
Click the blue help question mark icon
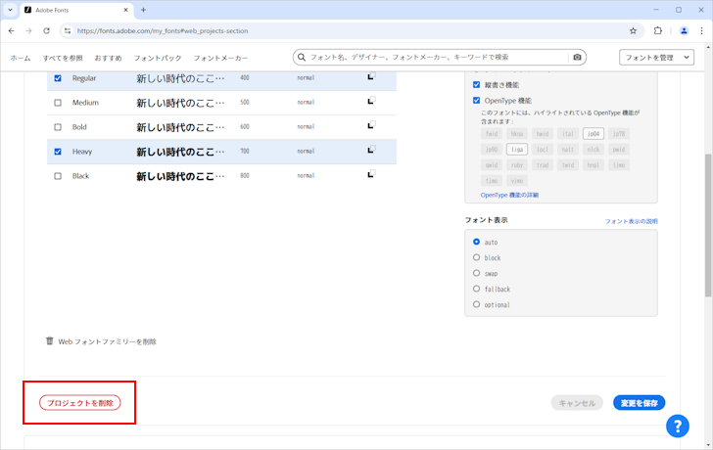tap(677, 426)
